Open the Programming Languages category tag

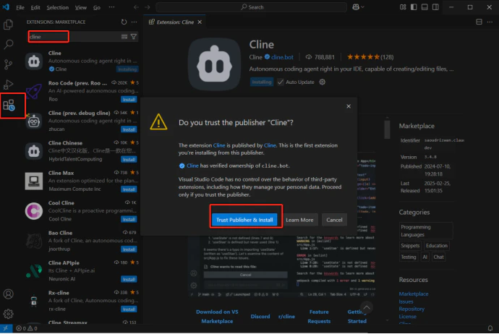pos(425,231)
